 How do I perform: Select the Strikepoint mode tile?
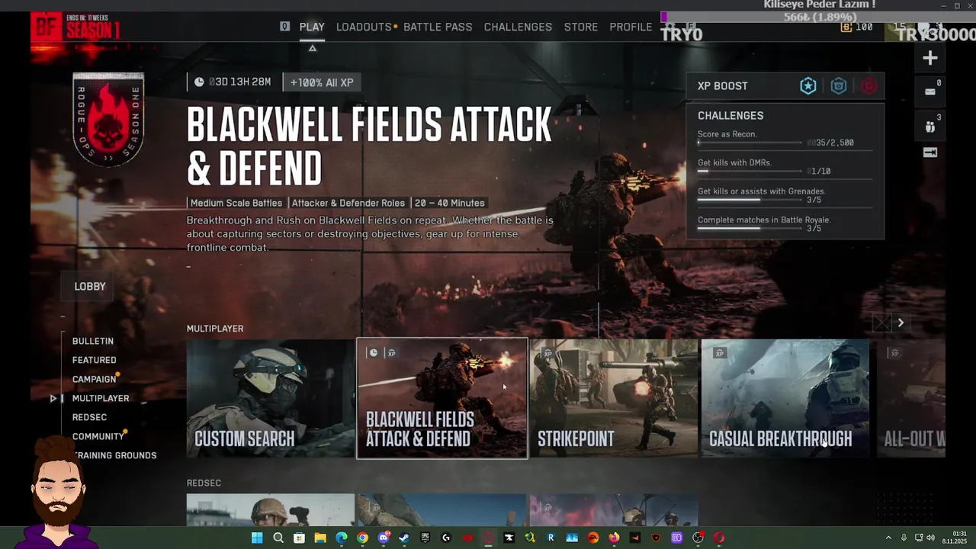[x=614, y=398]
